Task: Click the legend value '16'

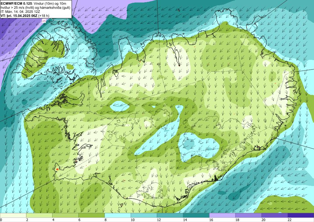Action: 211,220
